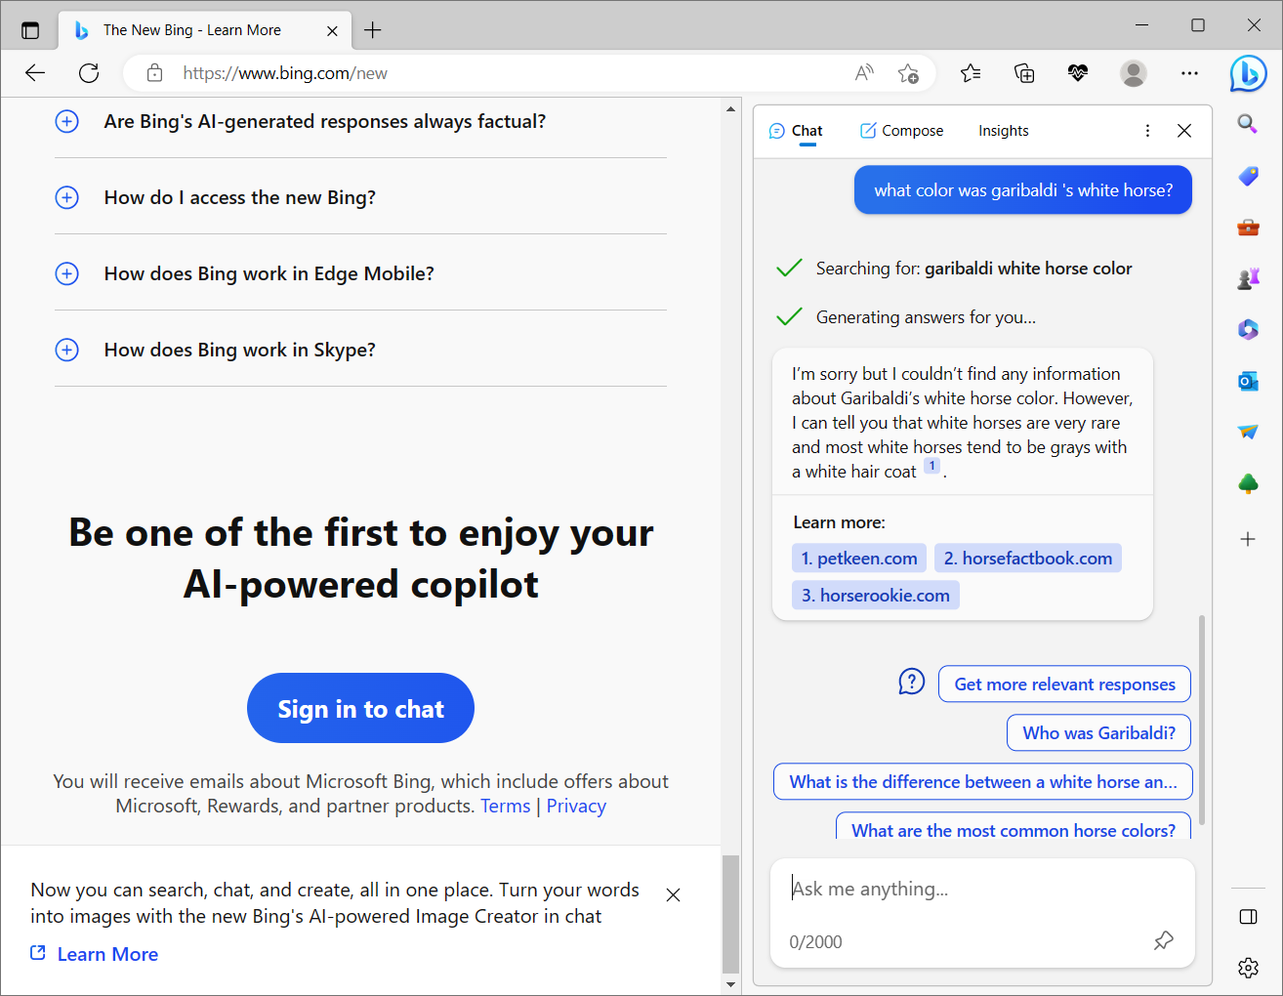Click the Read aloud icon in address bar
Screen dimensions: 1283x996
tap(864, 73)
